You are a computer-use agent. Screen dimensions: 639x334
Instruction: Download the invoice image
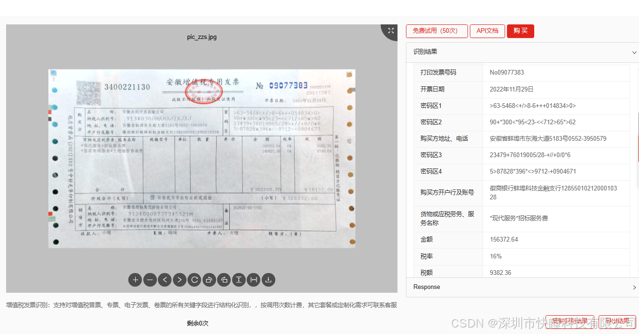[x=268, y=280]
